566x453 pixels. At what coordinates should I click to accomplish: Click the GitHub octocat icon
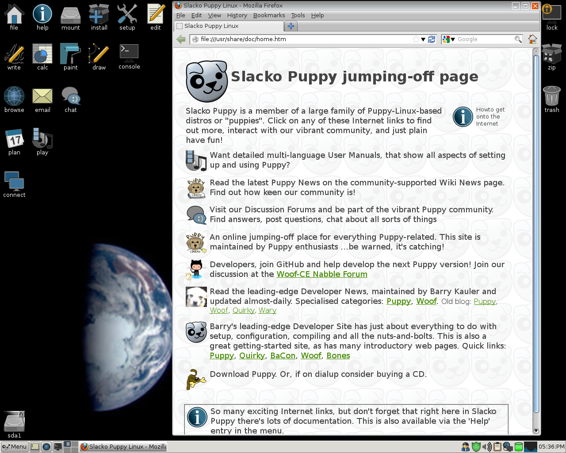(x=196, y=269)
